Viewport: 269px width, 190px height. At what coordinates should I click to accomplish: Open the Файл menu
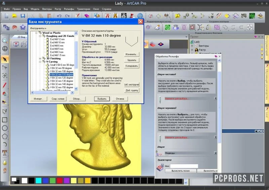7,9
